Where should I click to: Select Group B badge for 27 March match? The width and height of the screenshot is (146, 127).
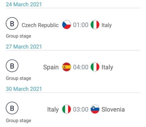pos(12,66)
